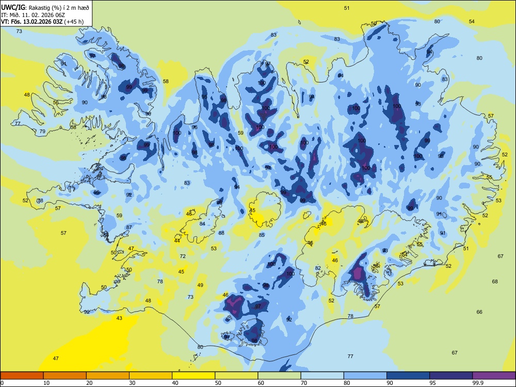
Task: Click the value 49 on the map
Action: pyautogui.click(x=200, y=285)
